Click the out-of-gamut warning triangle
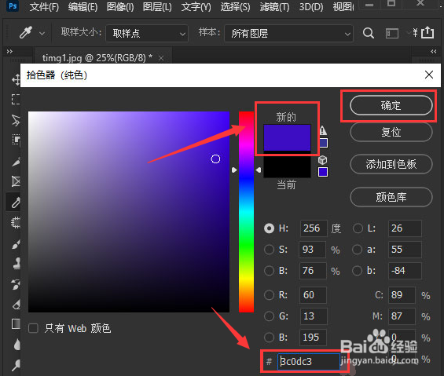 pyautogui.click(x=323, y=130)
